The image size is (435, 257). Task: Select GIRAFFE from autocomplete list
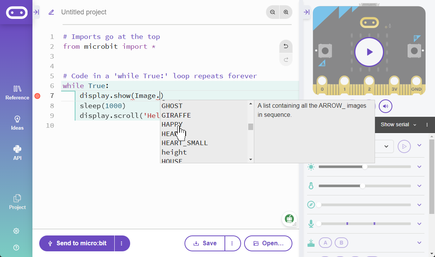(204, 115)
